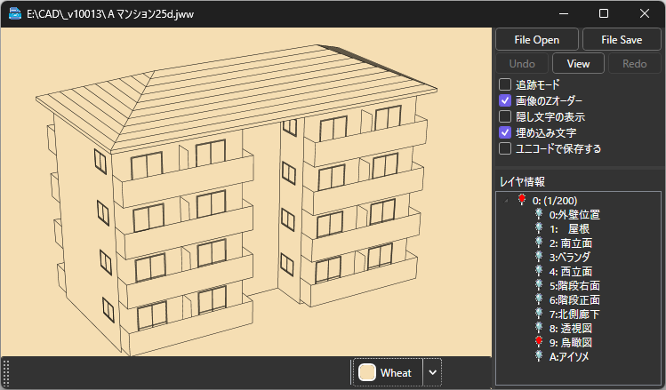Select the 8: 透視図 layer item
This screenshot has height=390, width=666.
tap(571, 328)
